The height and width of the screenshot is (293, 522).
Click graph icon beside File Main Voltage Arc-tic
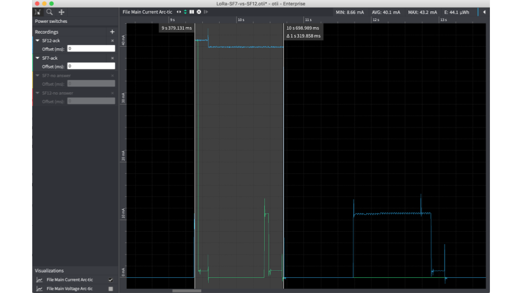tap(39, 289)
